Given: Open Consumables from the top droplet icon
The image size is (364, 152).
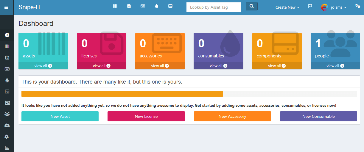Looking at the screenshot, I should (157, 6).
